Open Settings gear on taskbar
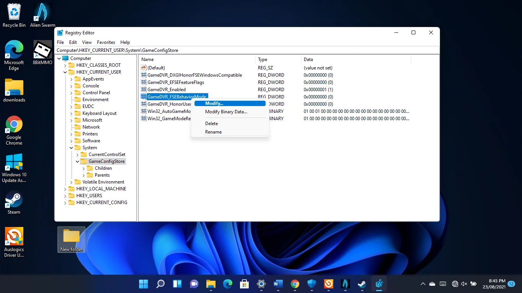 (x=261, y=284)
